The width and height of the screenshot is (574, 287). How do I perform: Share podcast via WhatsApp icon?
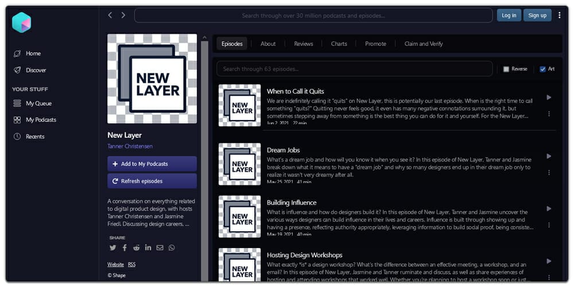172,248
